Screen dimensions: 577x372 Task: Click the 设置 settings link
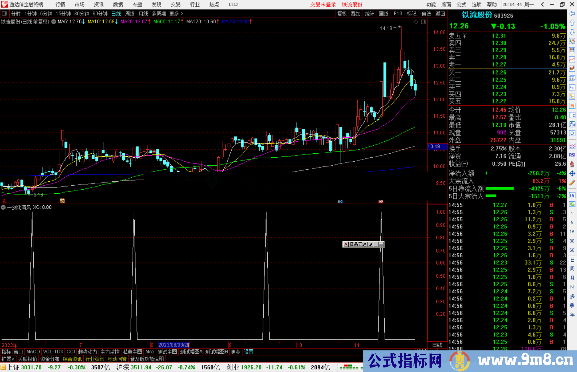248,352
